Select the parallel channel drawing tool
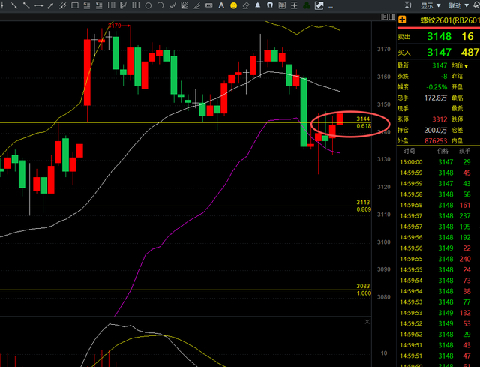The width and height of the screenshot is (480, 367). [x=62, y=5]
